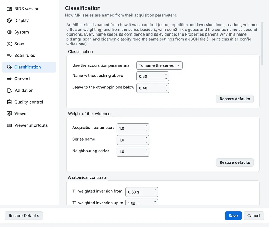Click the bottom Restore Defaults button

[x=24, y=216]
